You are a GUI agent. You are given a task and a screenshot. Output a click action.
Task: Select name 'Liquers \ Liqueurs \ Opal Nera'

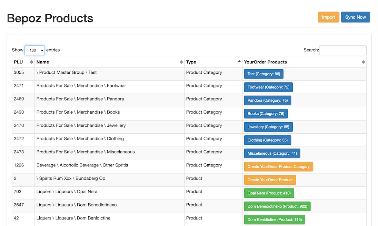[x=67, y=192]
